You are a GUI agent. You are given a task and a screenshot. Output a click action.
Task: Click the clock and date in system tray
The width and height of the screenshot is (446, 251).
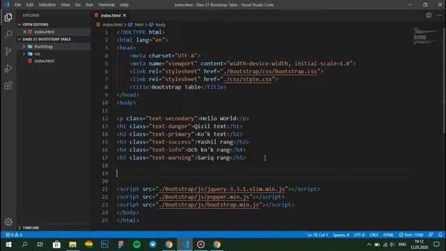[x=419, y=245]
